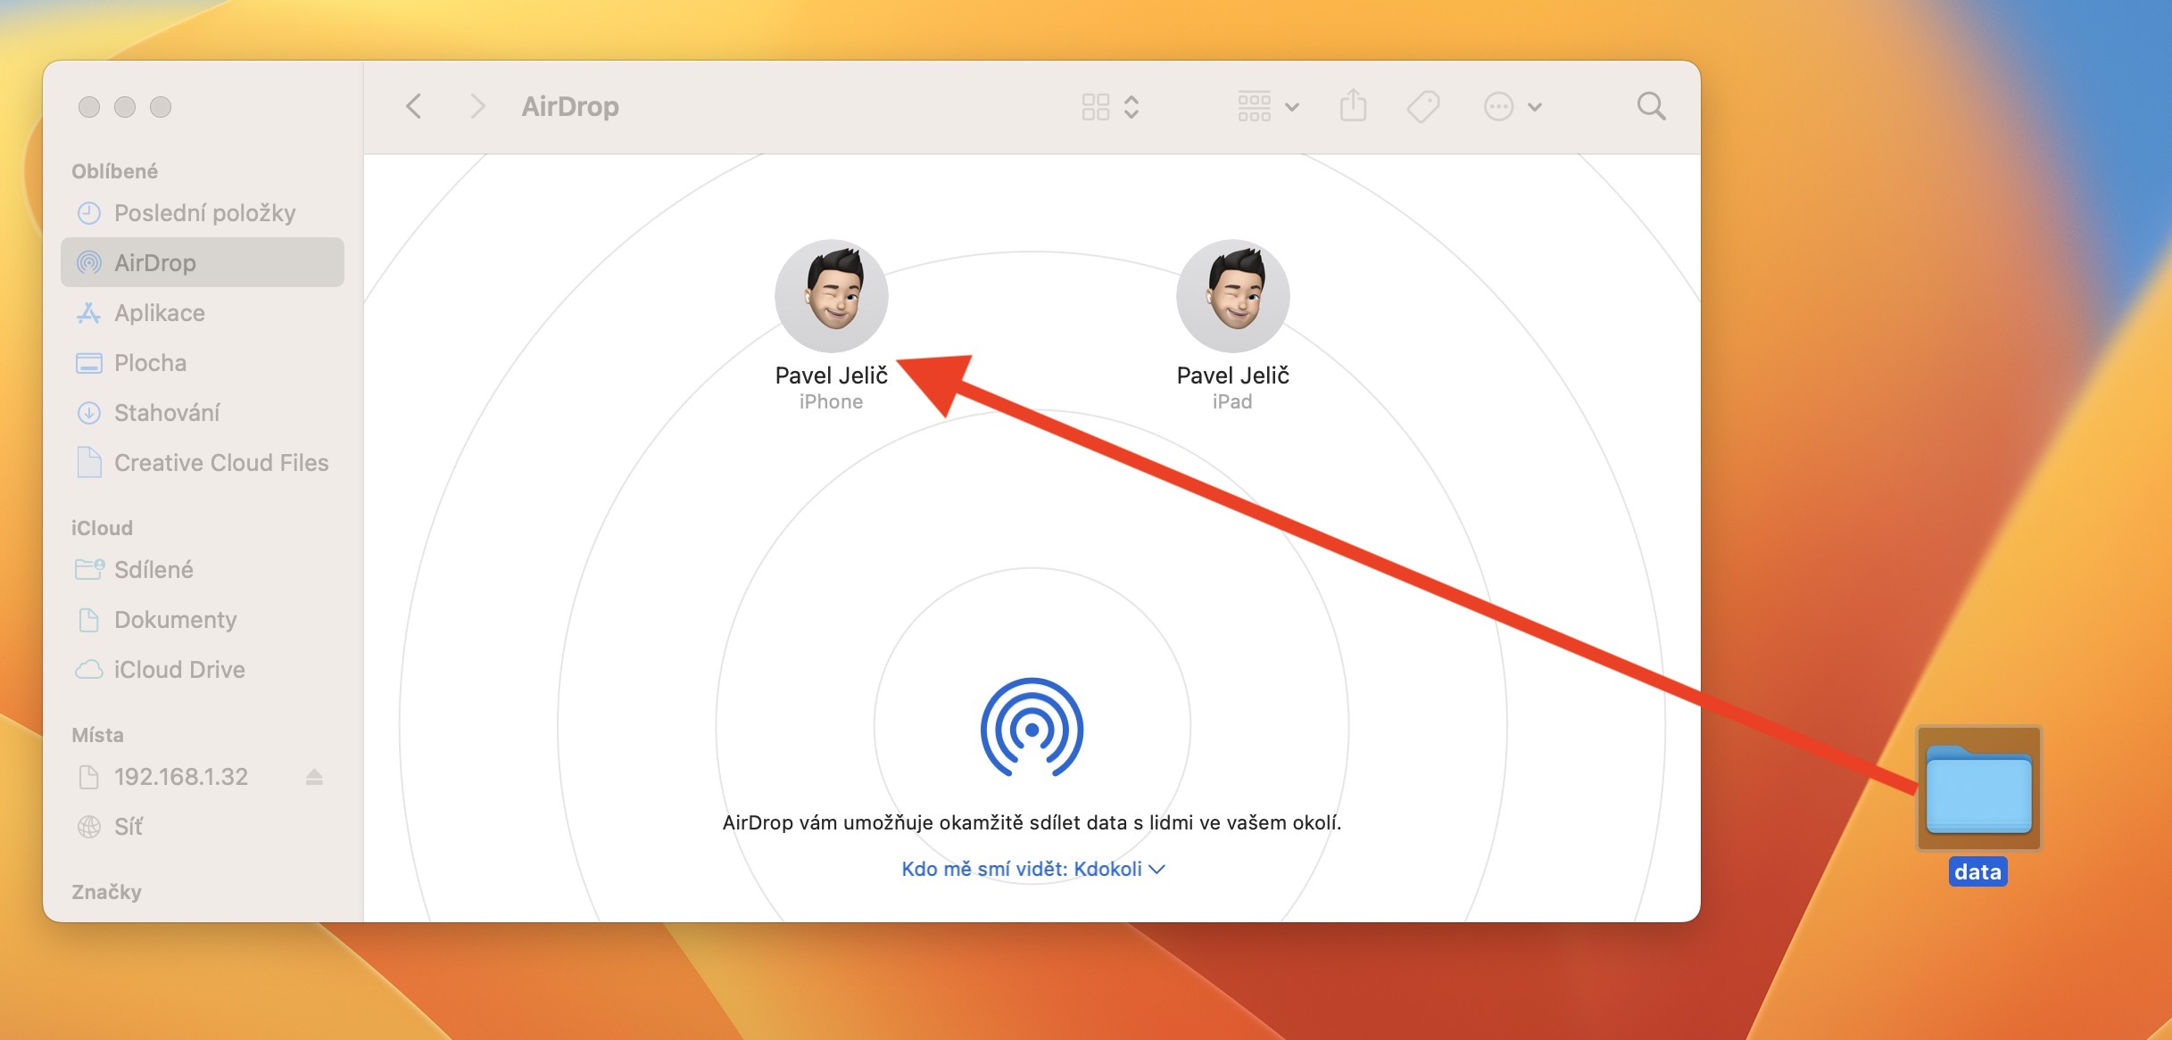Go to Aplikace in the sidebar
Image resolution: width=2172 pixels, height=1040 pixels.
click(x=159, y=313)
